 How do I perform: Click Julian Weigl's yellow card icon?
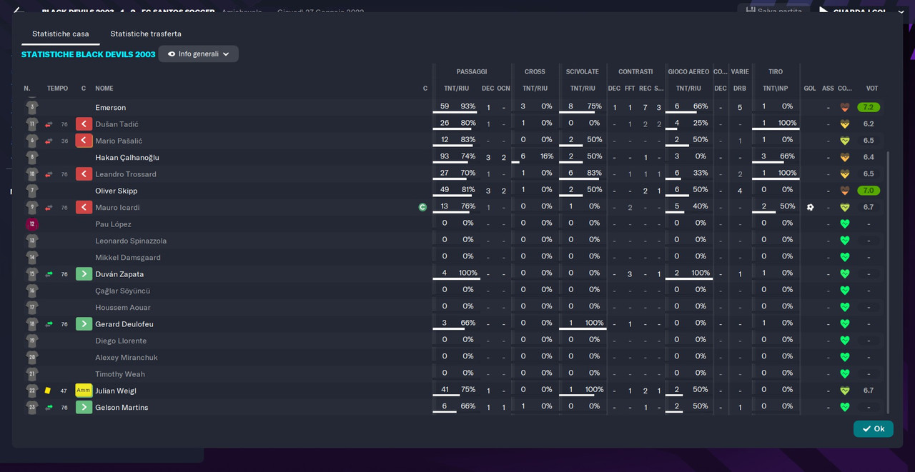coord(48,391)
